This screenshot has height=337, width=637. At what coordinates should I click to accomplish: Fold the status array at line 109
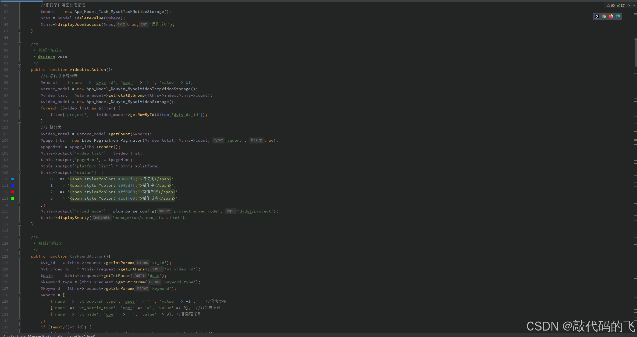[x=19, y=173]
